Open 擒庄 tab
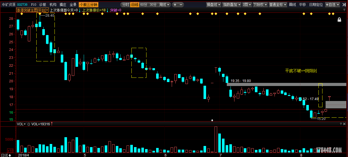This screenshot has height=157, width=348. coord(63,5)
